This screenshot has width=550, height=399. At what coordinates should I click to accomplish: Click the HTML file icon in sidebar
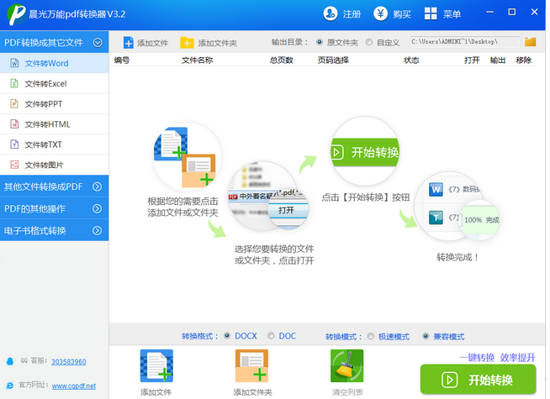click(x=14, y=124)
